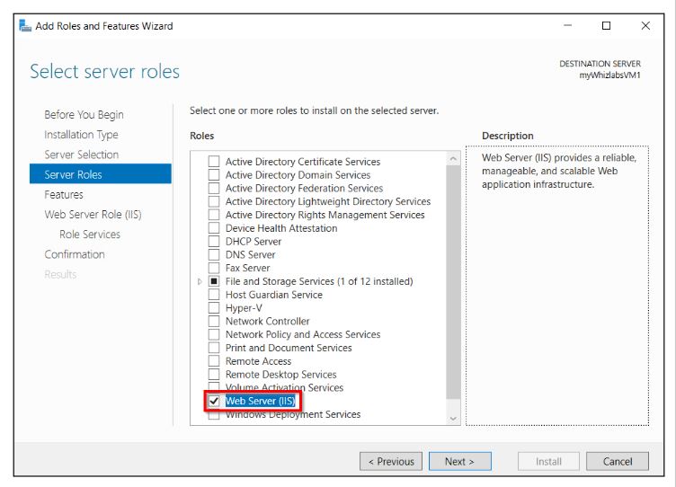
Task: Click the roles list scrollbar thumb
Action: click(x=453, y=282)
